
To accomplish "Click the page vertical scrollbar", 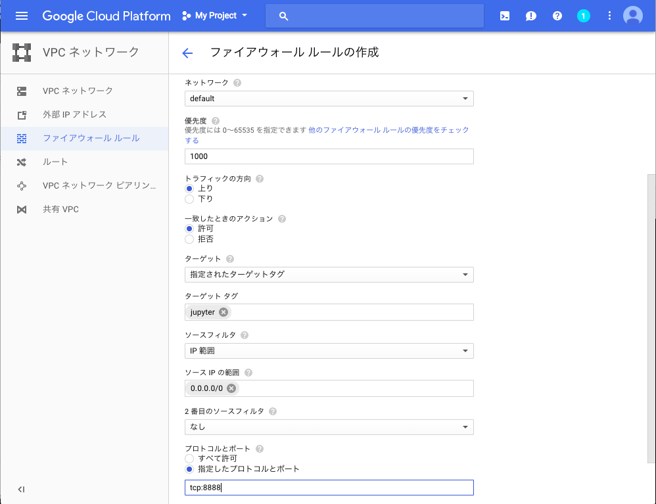I will point(651,319).
